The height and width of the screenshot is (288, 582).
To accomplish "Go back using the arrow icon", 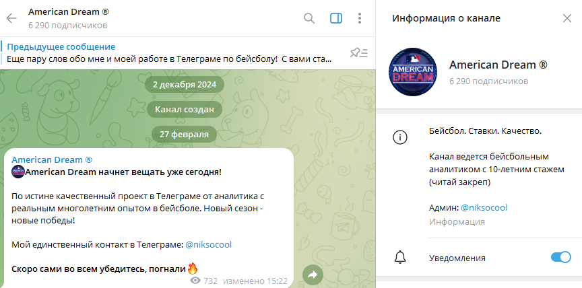I will pyautogui.click(x=11, y=18).
